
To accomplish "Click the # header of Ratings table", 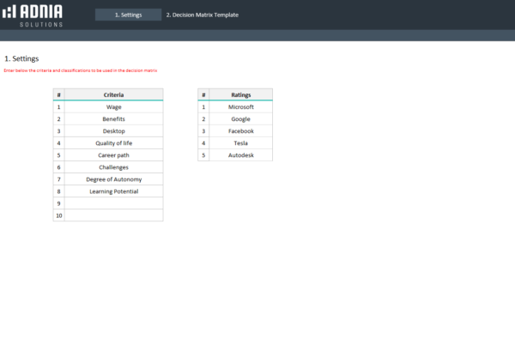I will click(x=203, y=94).
